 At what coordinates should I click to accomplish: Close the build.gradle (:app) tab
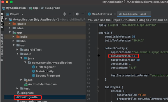click(x=148, y=14)
